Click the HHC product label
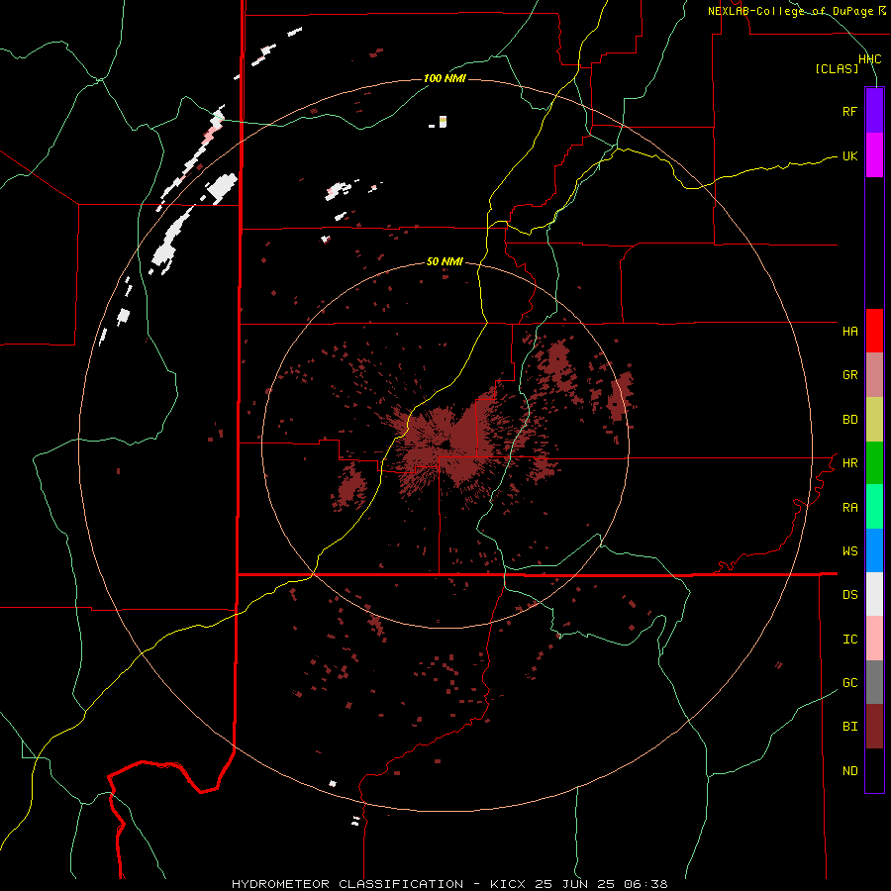The width and height of the screenshot is (891, 891). point(869,59)
